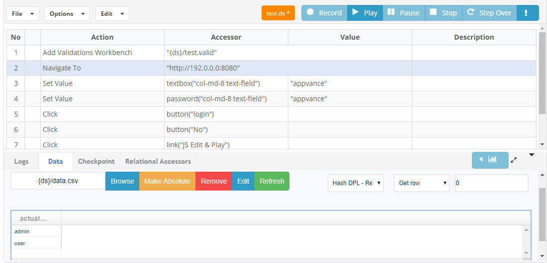Screen dimensions: 547x263
Task: Select the admin data cell
Action: [36, 231]
